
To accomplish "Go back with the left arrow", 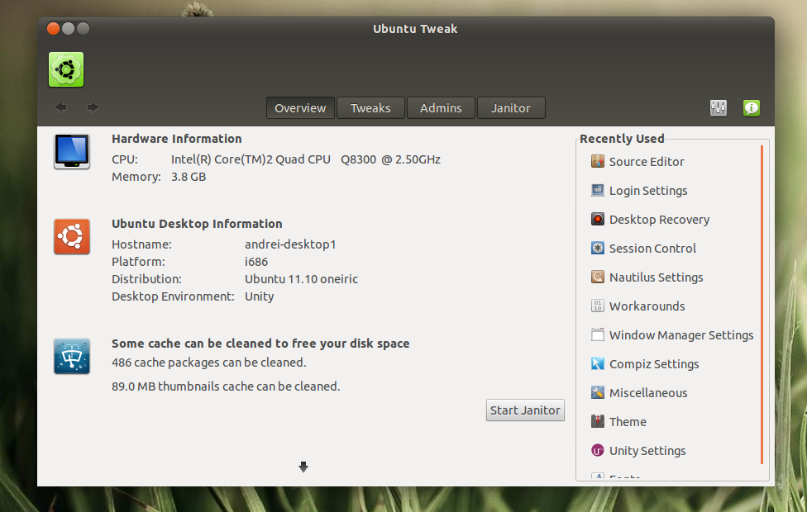I will 60,107.
